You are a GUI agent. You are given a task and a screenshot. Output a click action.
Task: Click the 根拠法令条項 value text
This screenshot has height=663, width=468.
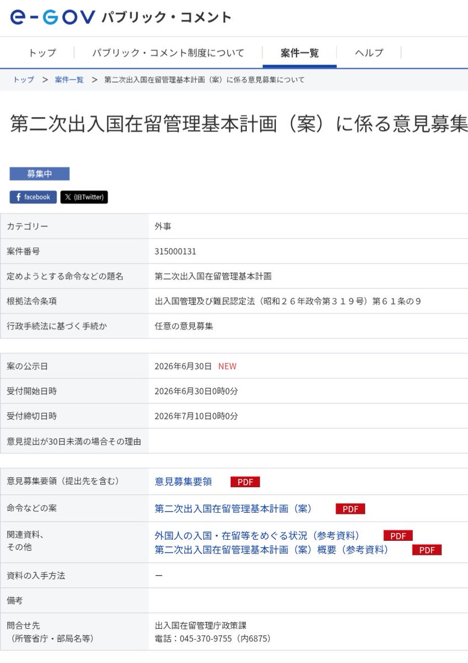[288, 301]
